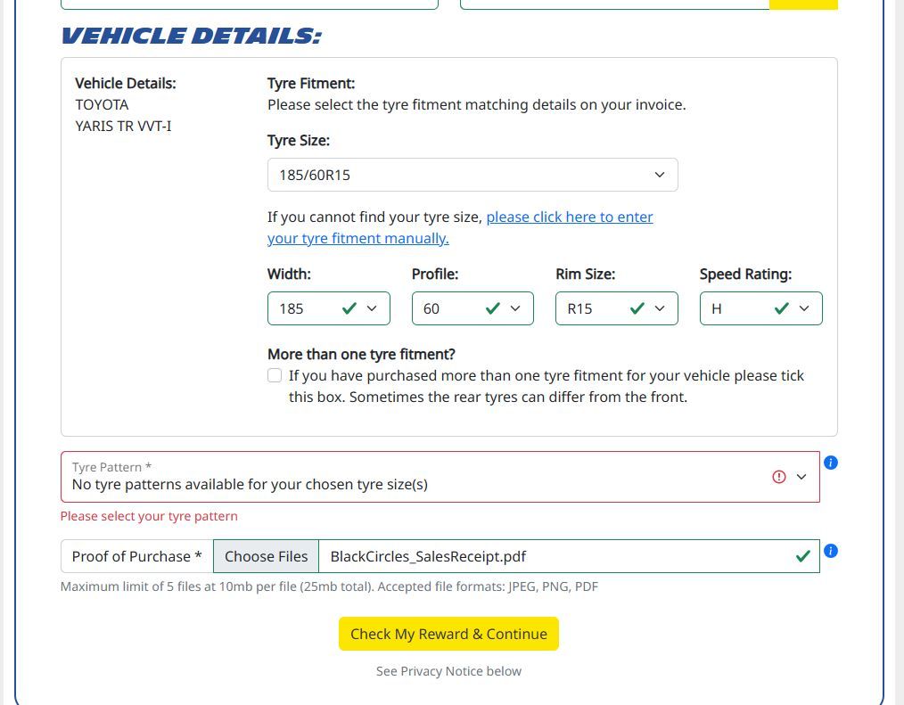The width and height of the screenshot is (904, 705).
Task: Open the Profile dropdown showing 60
Action: (x=473, y=308)
